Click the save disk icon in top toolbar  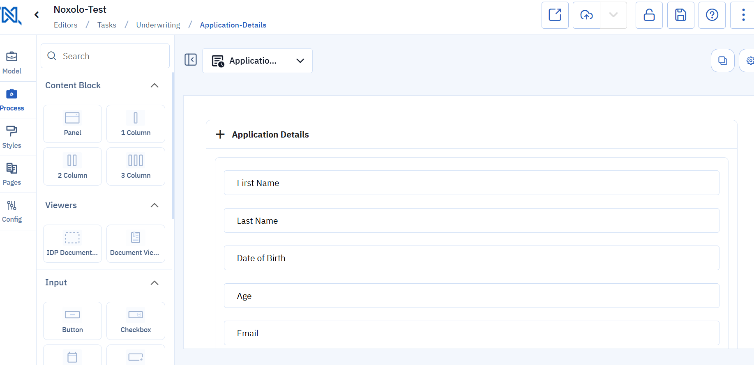(x=680, y=15)
